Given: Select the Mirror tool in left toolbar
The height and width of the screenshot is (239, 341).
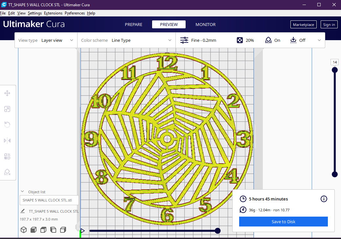Looking at the screenshot, I should 7,141.
